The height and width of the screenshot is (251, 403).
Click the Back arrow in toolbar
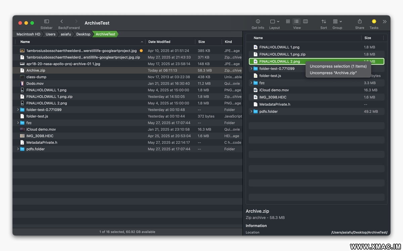(61, 21)
